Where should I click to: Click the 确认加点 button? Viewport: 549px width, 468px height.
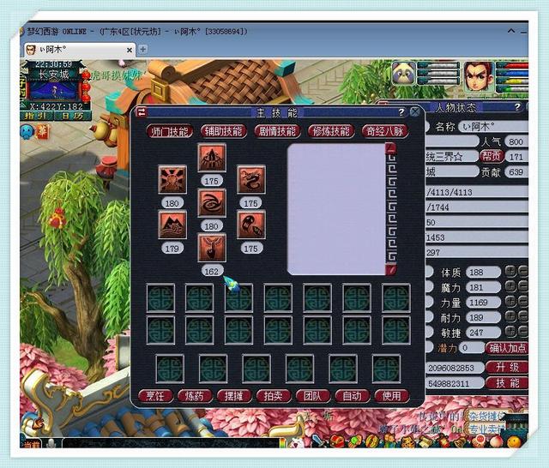click(507, 348)
